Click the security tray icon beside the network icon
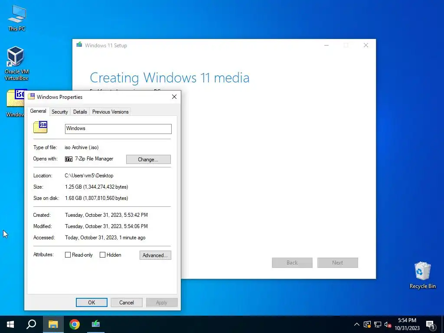Image resolution: width=444 pixels, height=333 pixels. [x=367, y=324]
